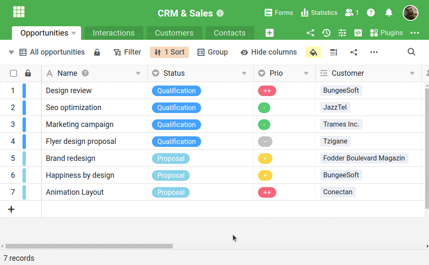Image resolution: width=429 pixels, height=265 pixels.
Task: Toggle Hide columns visibility option
Action: tap(269, 52)
